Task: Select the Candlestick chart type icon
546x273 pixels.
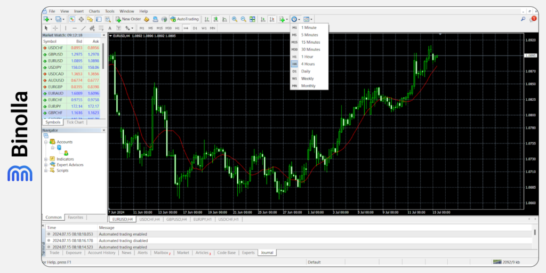Action: click(x=216, y=19)
